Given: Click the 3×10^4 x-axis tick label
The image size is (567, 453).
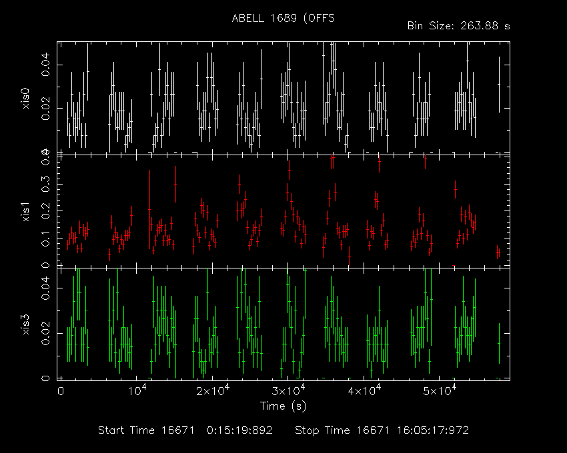Looking at the screenshot, I should (288, 390).
